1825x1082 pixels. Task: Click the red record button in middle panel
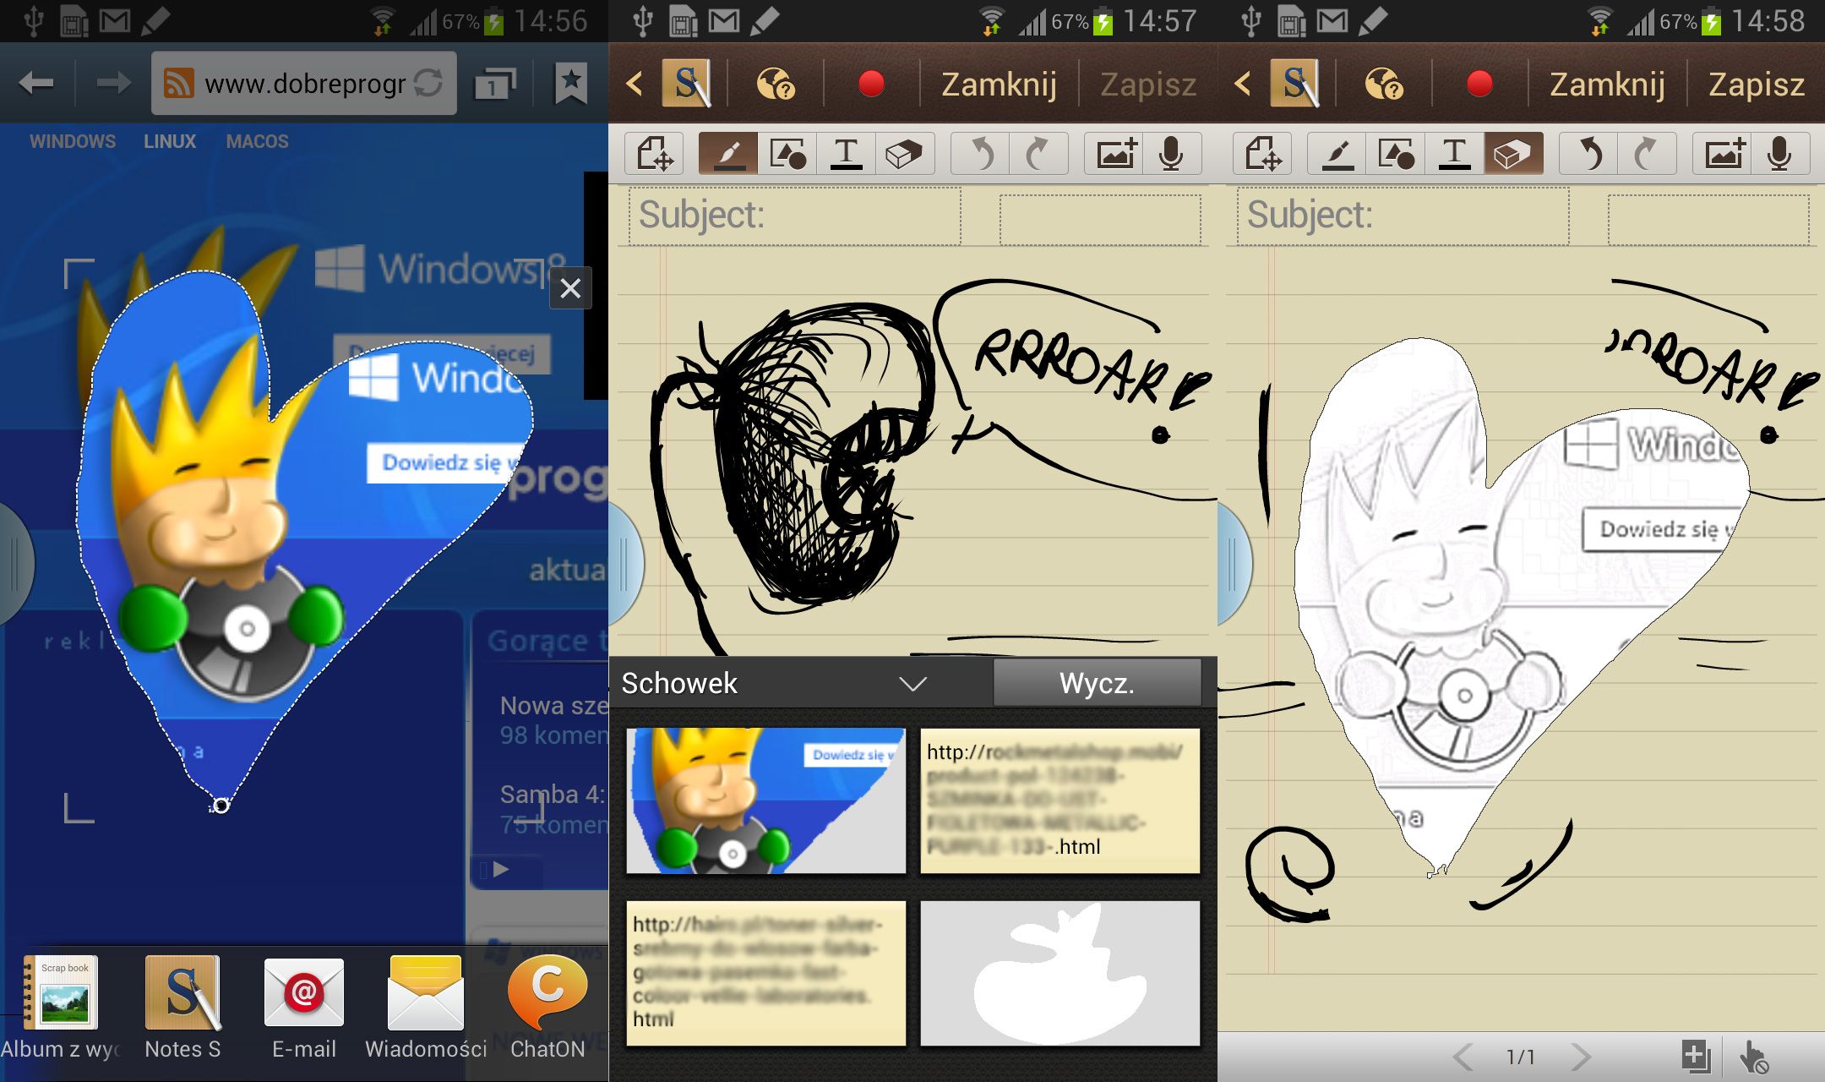871,85
